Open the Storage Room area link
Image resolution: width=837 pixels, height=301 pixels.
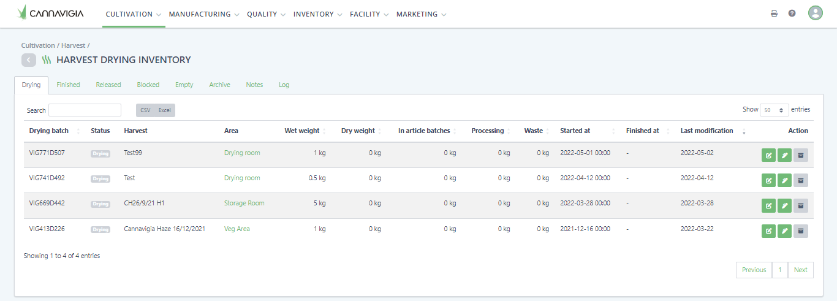click(x=244, y=203)
